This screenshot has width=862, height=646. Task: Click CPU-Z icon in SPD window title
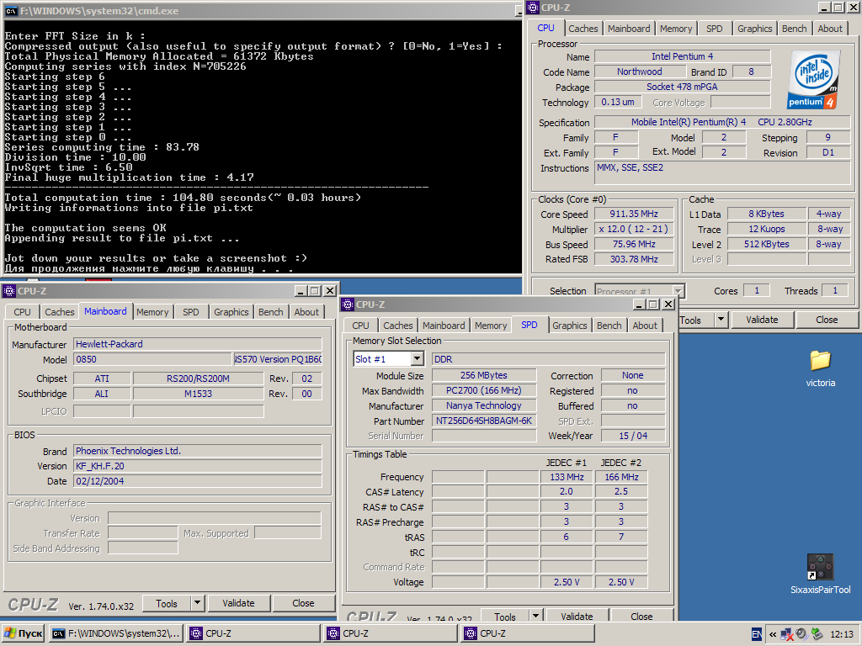click(x=348, y=304)
